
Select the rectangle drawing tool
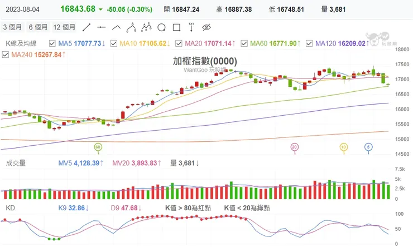[x=176, y=27]
